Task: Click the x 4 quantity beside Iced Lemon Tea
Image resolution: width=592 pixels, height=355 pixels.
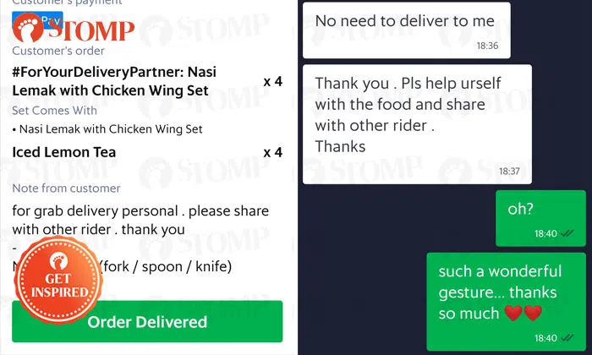Action: (x=272, y=152)
